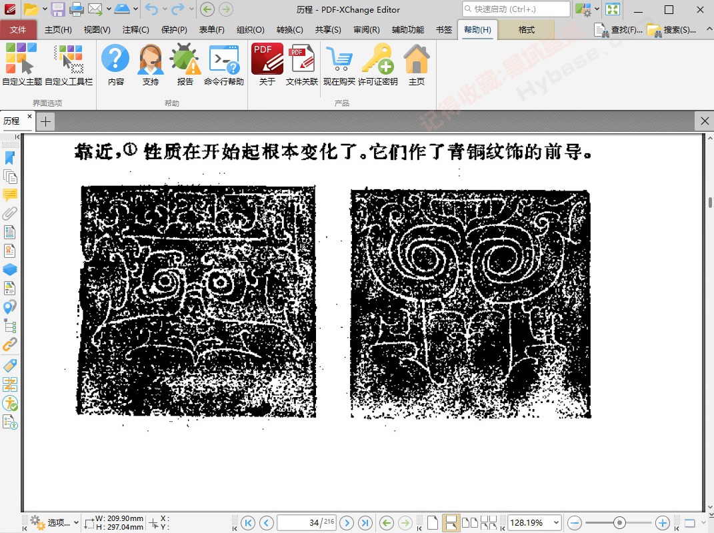Switch to the 注释(C) ribbon tab
Viewport: 714px width, 533px height.
click(136, 29)
